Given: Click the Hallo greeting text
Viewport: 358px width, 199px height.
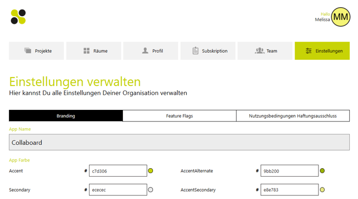Looking at the screenshot, I should 325,14.
